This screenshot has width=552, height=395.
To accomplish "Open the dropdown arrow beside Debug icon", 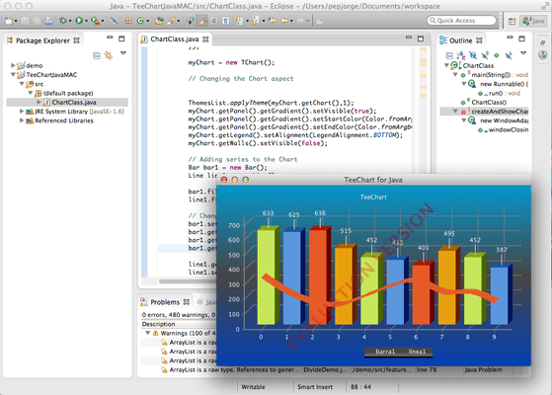I will 70,21.
